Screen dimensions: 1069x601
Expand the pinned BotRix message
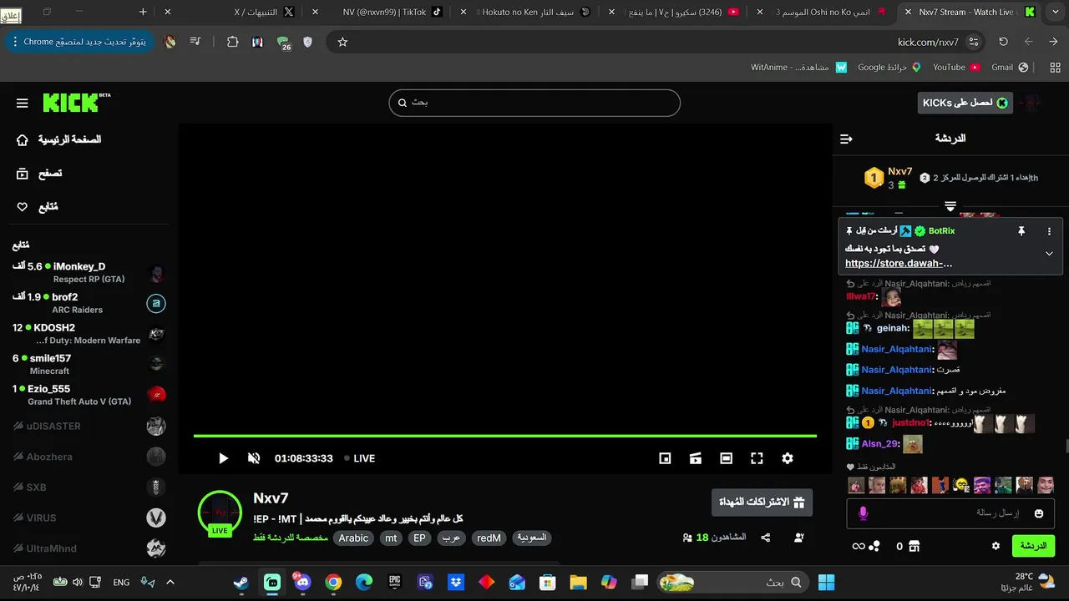point(1049,254)
